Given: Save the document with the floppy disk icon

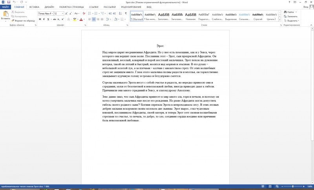Looking at the screenshot, I should (9, 2).
